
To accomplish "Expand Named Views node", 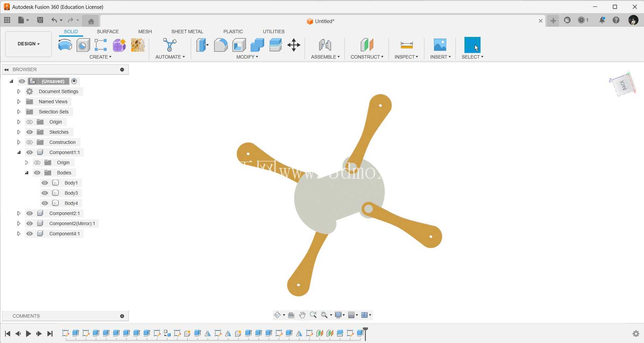I will click(19, 102).
